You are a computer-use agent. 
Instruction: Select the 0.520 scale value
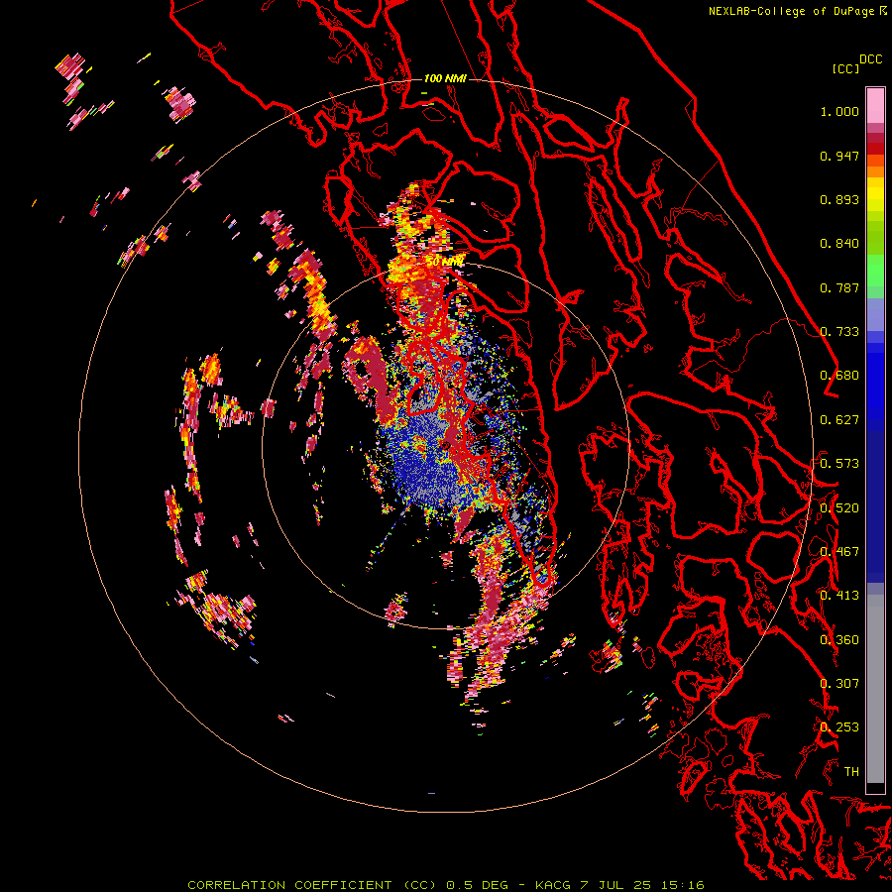(x=839, y=508)
